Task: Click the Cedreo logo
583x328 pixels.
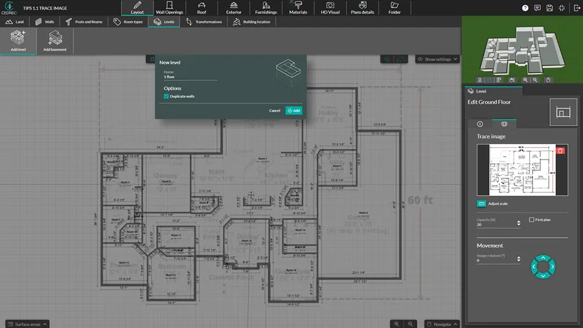Action: click(x=9, y=8)
